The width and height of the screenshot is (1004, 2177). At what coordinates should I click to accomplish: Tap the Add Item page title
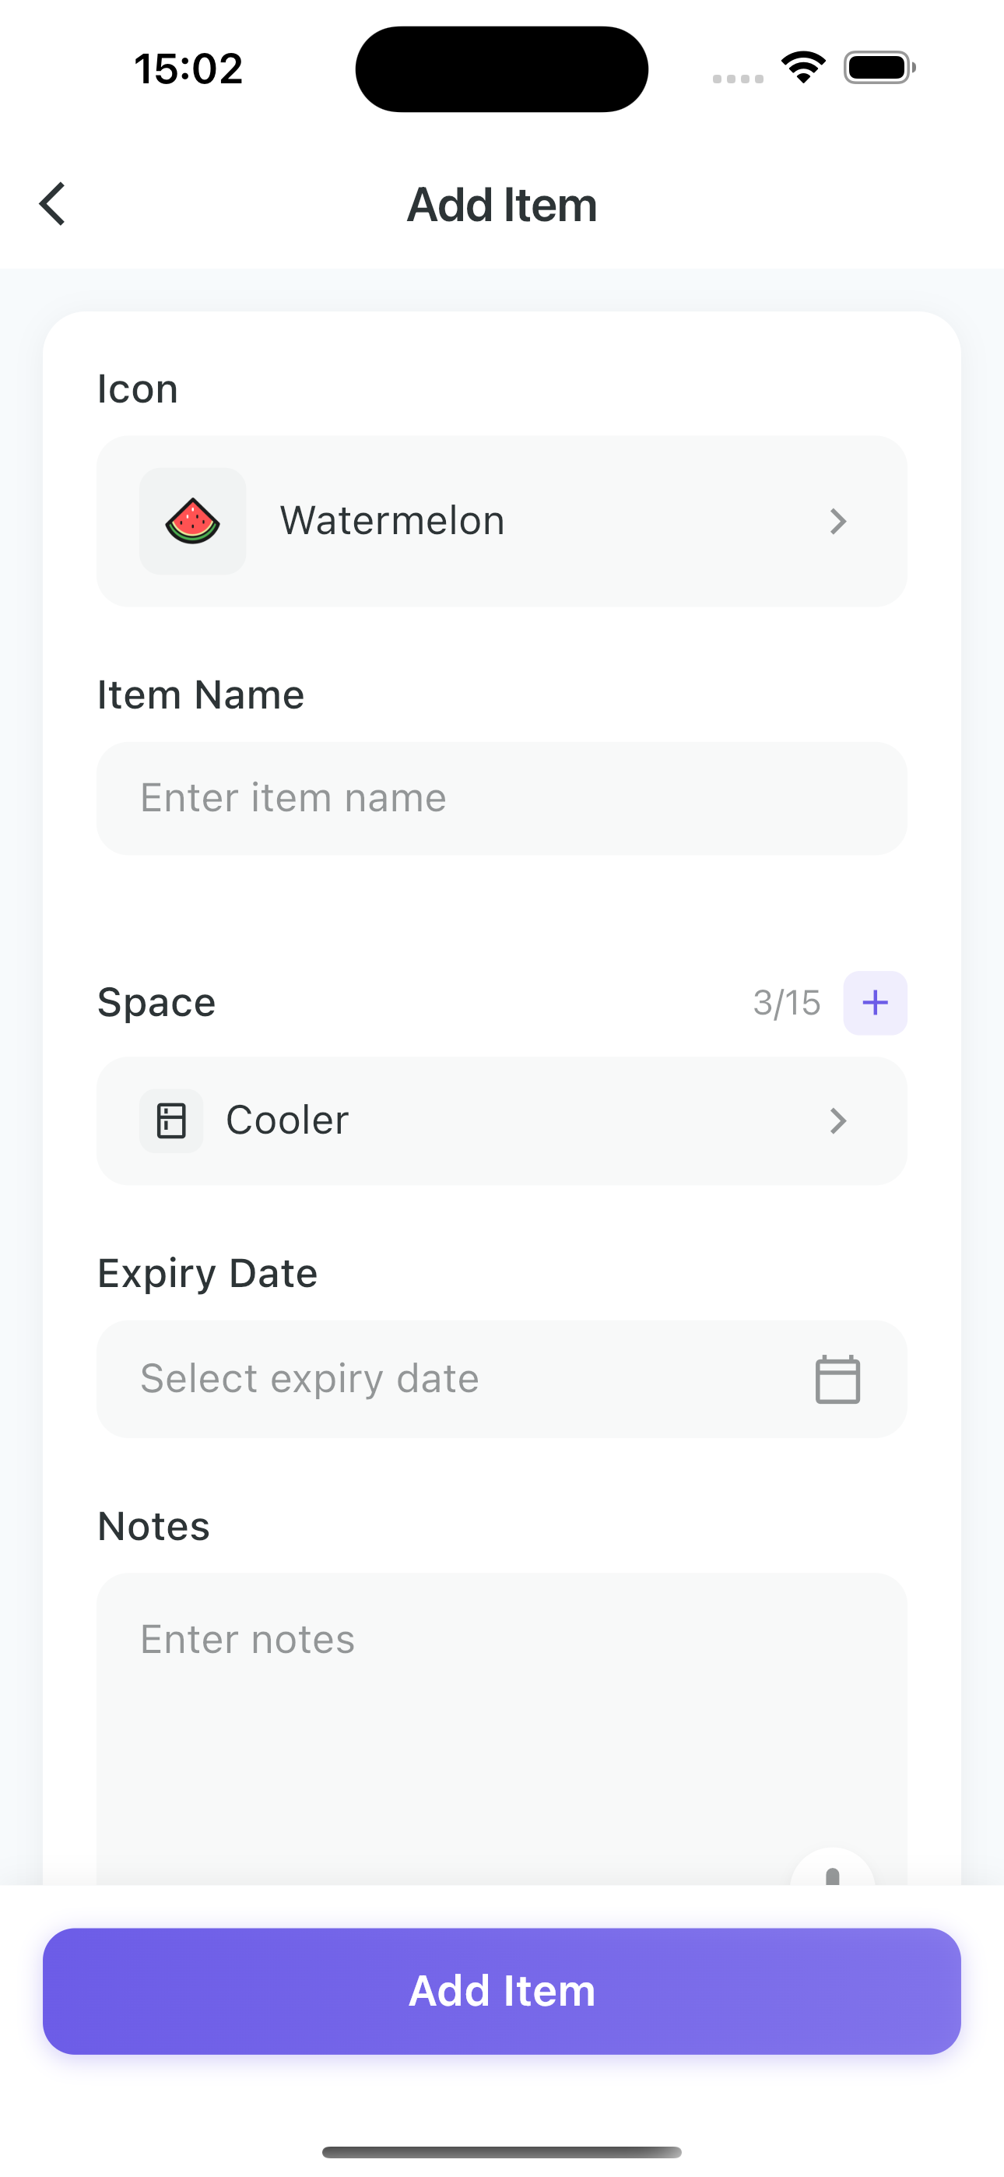coord(502,205)
